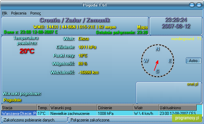Click the left round title bar button
The height and width of the screenshot is (124, 204).
[x=192, y=5]
